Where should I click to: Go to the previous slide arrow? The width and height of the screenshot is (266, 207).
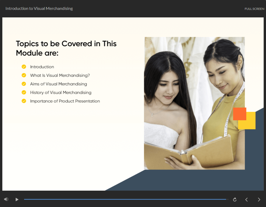point(247,199)
